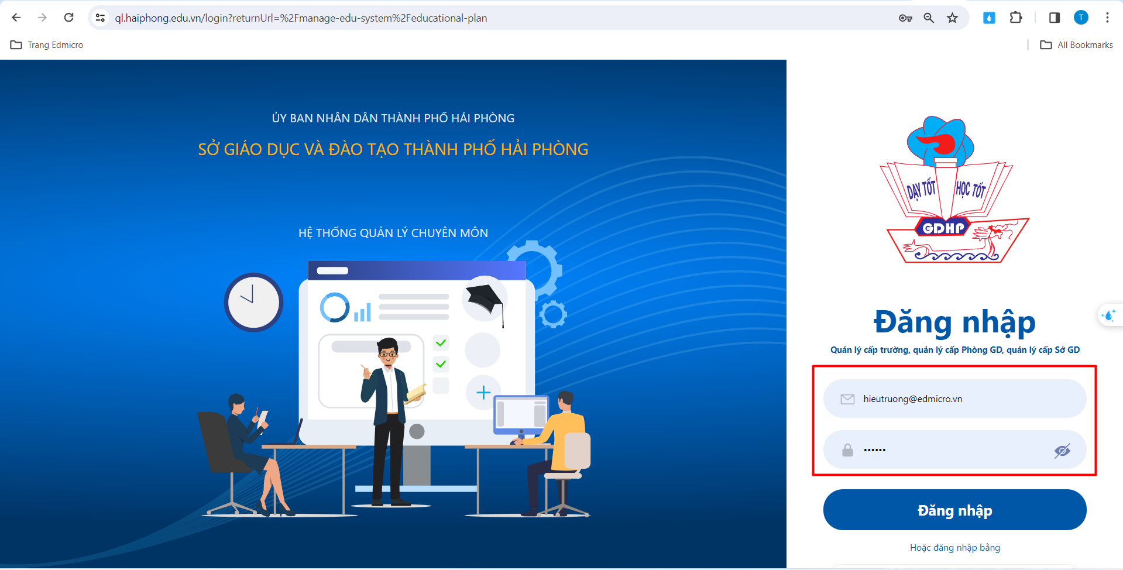Viewport: 1123px width, 570px height.
Task: Open the site information icon in address bar
Action: tap(101, 18)
